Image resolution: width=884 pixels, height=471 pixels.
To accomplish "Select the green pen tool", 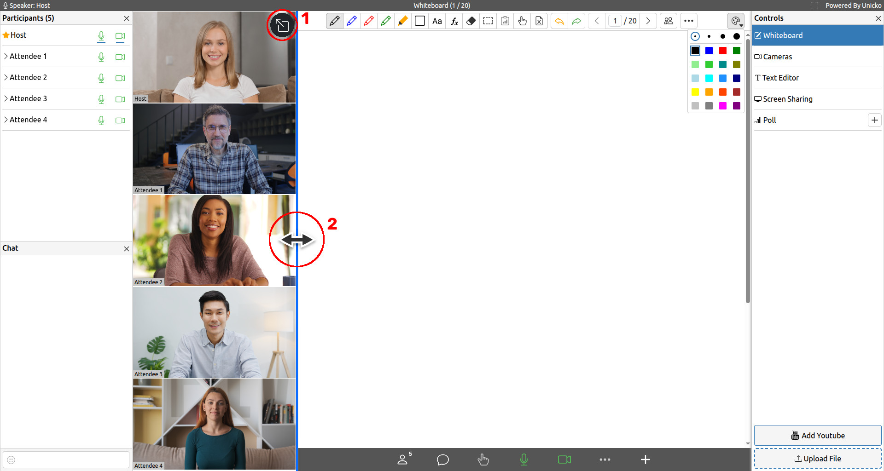I will coord(386,21).
